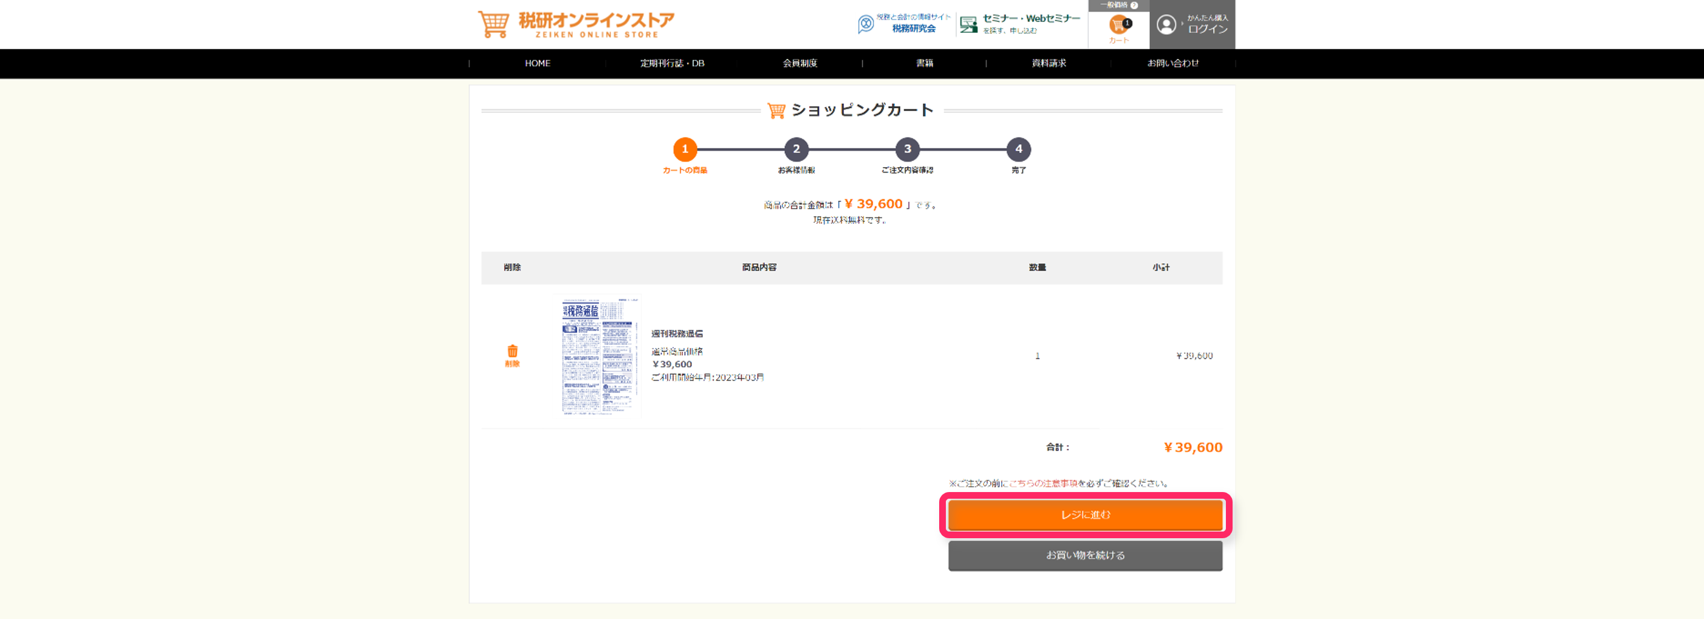The width and height of the screenshot is (1704, 619).
Task: Open 定期刊行誌・DB menu
Action: pos(672,64)
